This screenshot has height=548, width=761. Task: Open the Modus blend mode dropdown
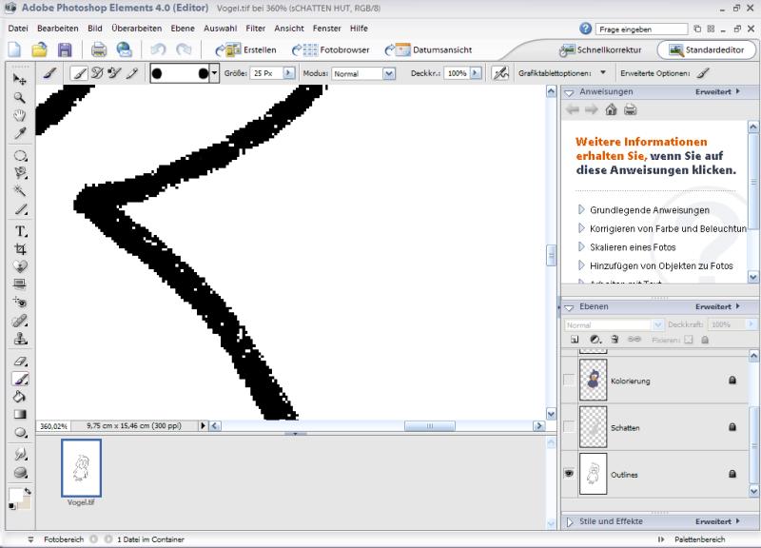(360, 73)
